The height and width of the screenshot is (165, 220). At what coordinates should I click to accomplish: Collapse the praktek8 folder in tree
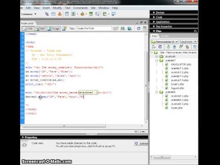(x=157, y=92)
